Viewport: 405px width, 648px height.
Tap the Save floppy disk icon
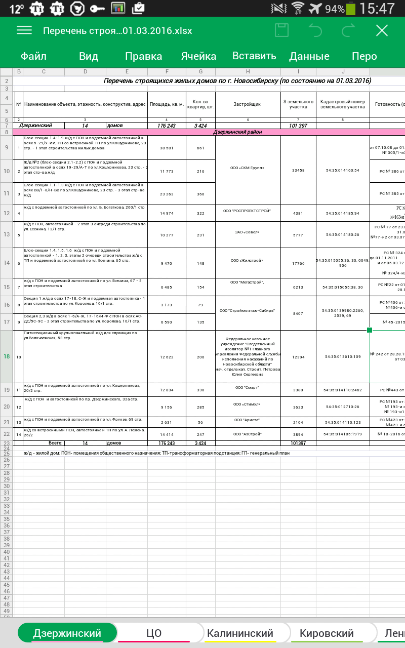pos(281,30)
